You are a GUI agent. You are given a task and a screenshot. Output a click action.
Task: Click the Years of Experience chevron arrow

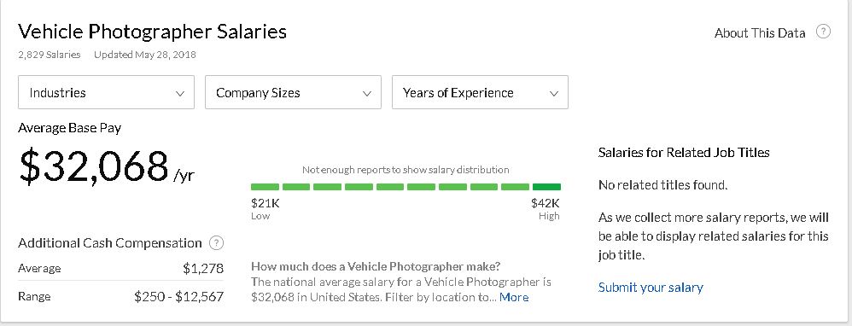pos(554,94)
